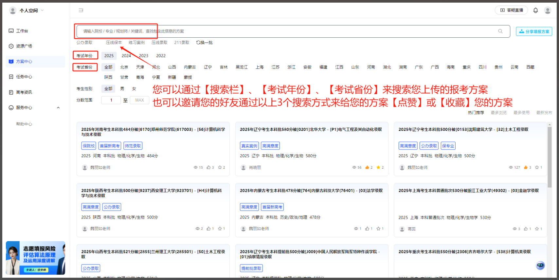Select the 211录取 suggested keyword
The height and width of the screenshot is (280, 559).
(x=182, y=43)
